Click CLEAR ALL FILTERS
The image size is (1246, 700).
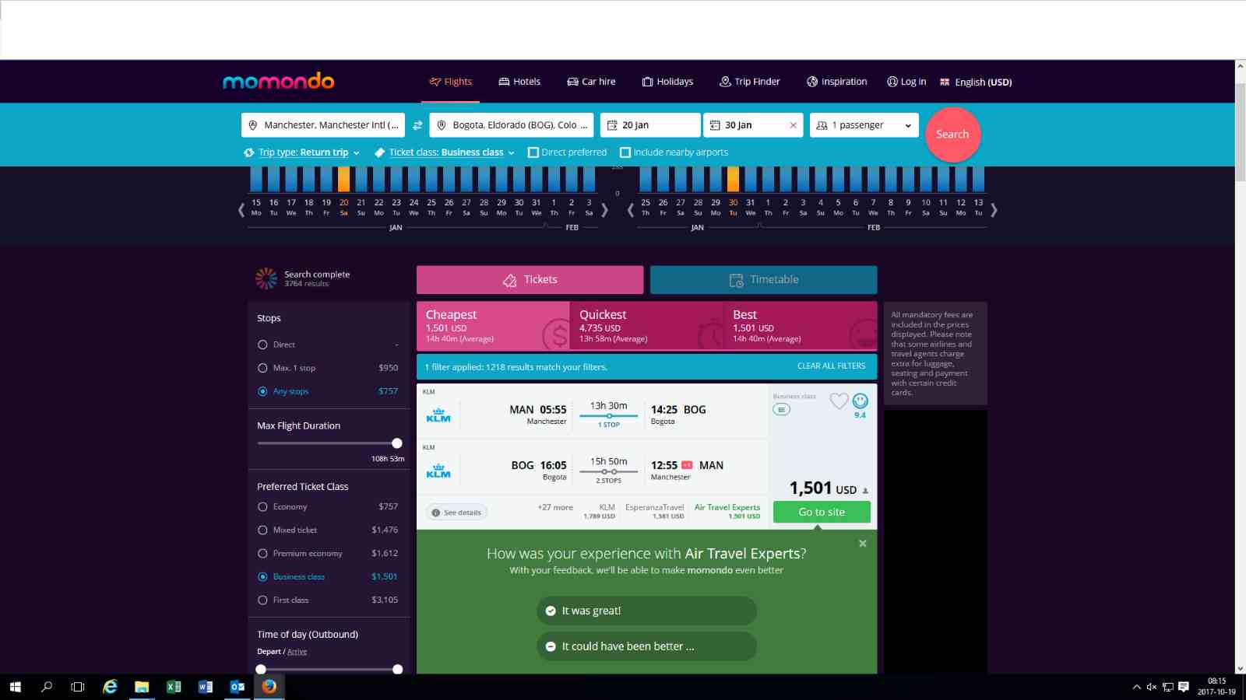[x=831, y=366]
